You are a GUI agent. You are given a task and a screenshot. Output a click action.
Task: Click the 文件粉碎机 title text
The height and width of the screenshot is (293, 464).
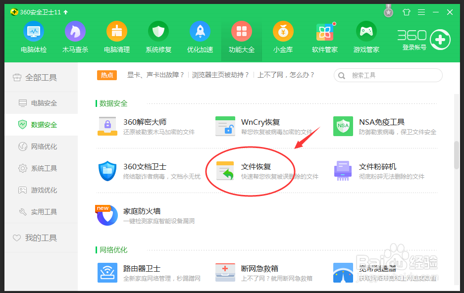click(378, 167)
